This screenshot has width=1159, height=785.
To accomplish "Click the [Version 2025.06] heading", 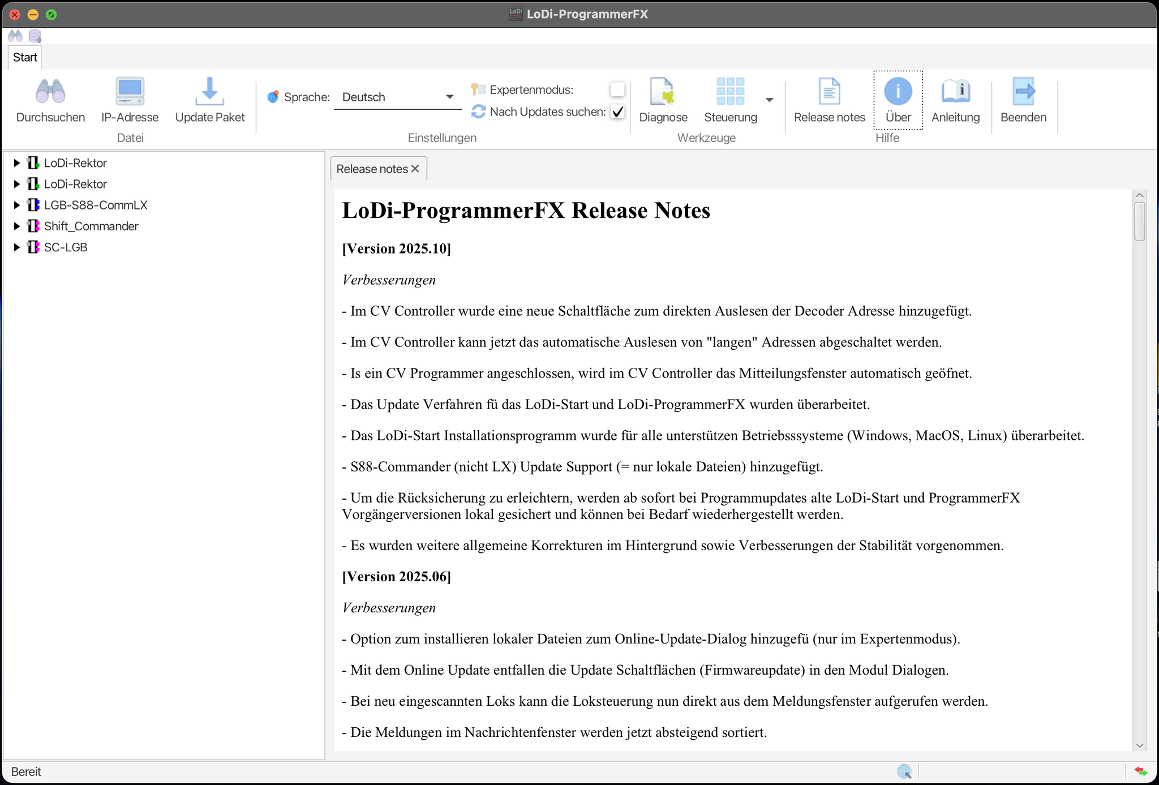I will coord(396,576).
